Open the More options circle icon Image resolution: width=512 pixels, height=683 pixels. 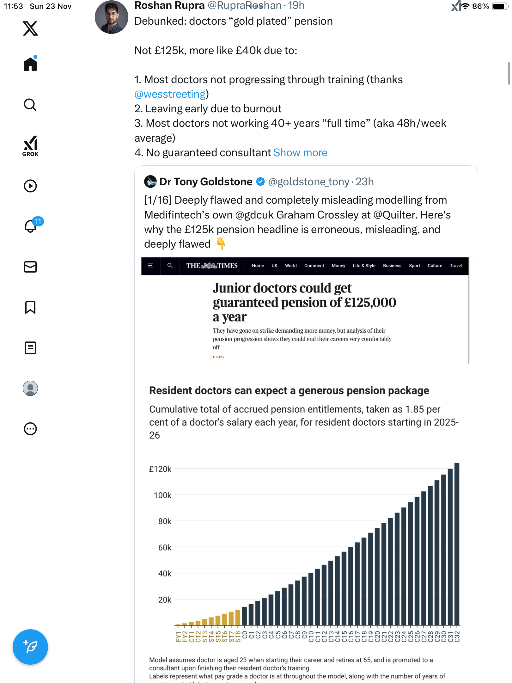(30, 429)
